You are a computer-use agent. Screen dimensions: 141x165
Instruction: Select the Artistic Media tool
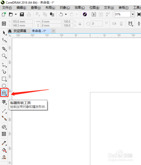[x=4, y=72]
